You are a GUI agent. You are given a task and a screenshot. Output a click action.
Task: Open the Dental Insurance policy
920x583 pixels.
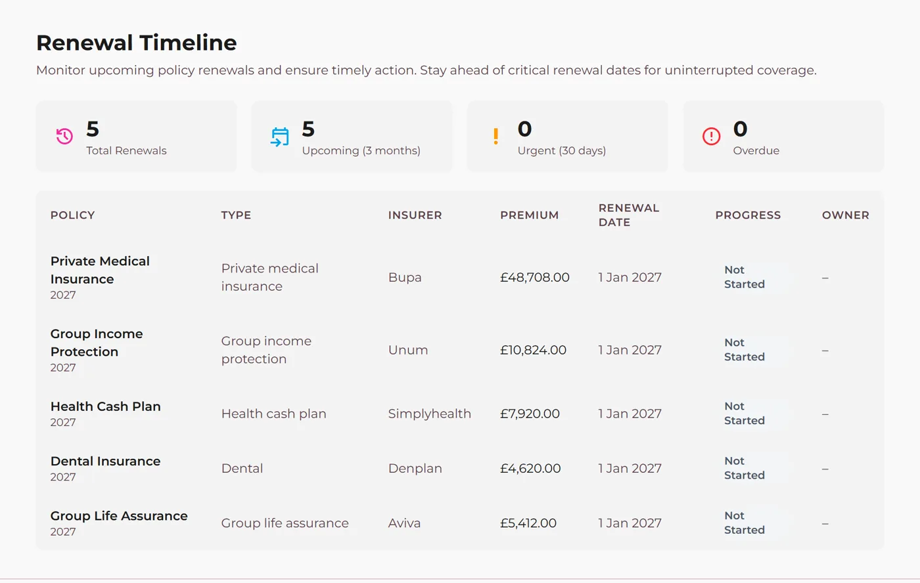(105, 461)
